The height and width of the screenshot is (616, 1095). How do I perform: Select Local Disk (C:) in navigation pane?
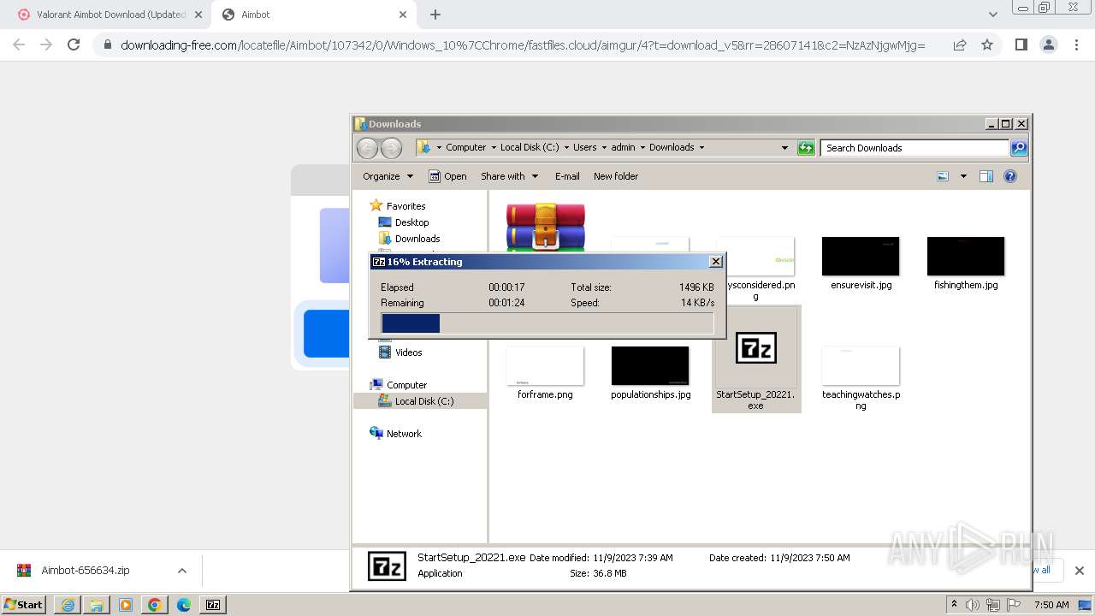click(417, 401)
